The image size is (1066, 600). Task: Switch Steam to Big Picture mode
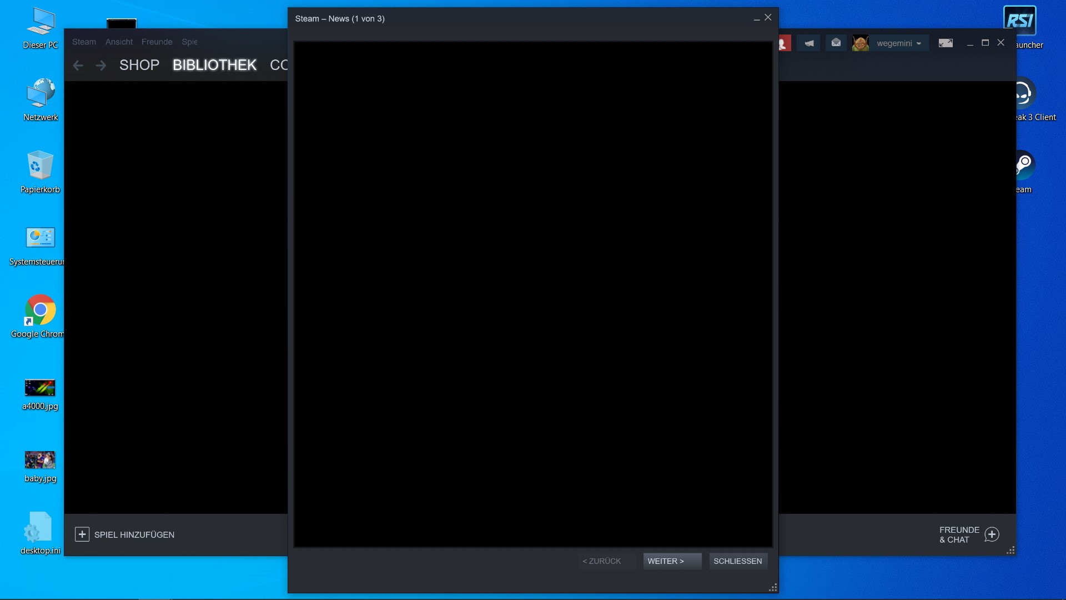(946, 43)
